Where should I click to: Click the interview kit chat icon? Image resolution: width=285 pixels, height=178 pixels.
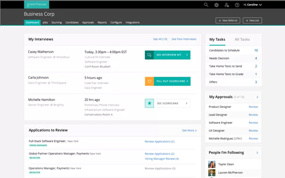[x=150, y=55]
